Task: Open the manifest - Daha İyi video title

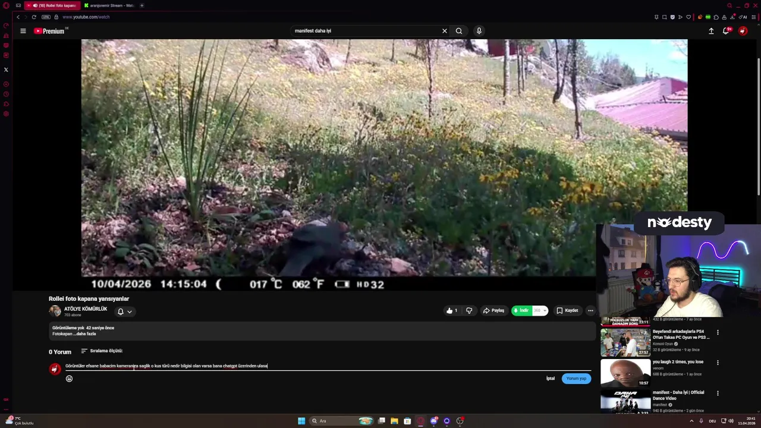Action: 678,395
